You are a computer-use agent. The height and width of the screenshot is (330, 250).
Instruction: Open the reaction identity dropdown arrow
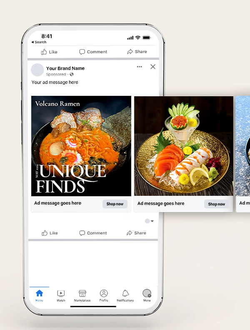152,221
